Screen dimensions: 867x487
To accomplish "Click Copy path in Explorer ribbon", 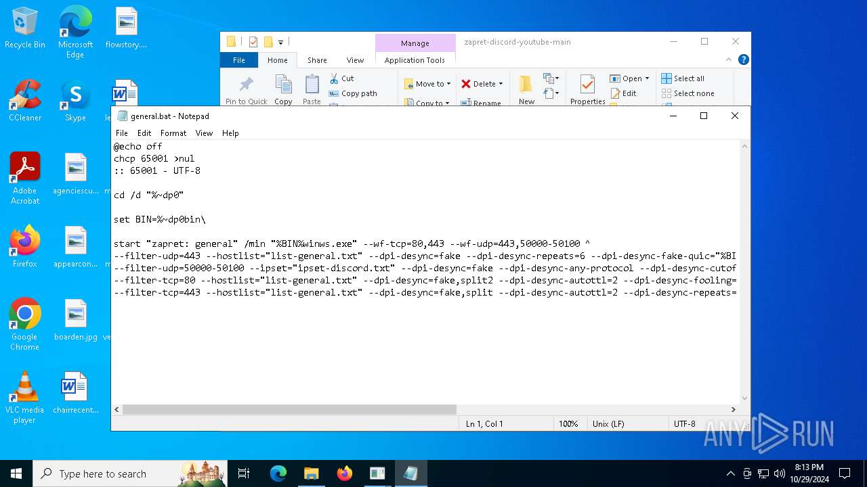I will [x=353, y=93].
